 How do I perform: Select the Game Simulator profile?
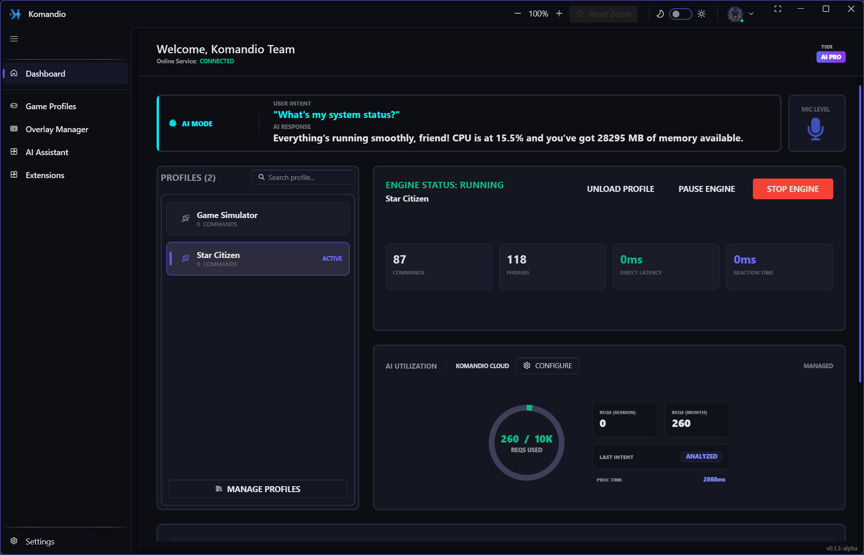click(258, 219)
